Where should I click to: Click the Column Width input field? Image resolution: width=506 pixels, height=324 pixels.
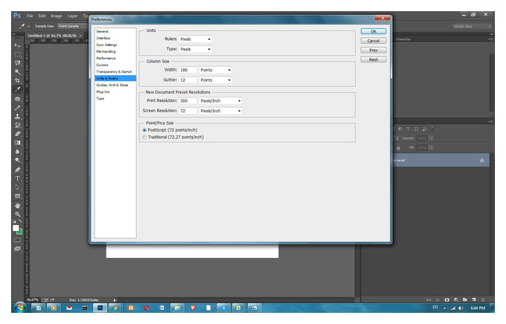point(188,70)
